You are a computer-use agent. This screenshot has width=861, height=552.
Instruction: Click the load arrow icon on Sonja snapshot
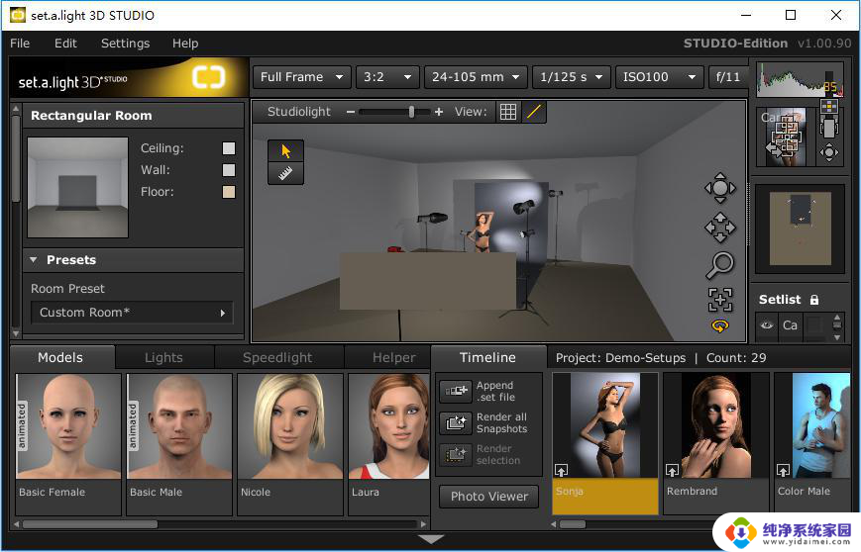coord(561,470)
